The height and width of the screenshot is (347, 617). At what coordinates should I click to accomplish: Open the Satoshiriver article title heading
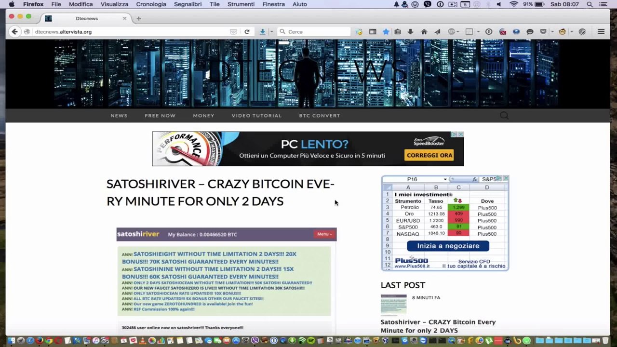[220, 192]
